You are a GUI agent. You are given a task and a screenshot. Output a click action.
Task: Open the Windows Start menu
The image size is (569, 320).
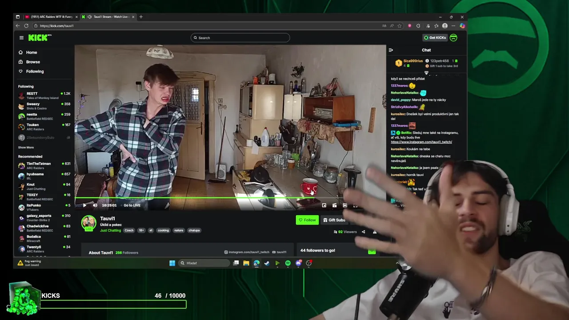(x=172, y=263)
